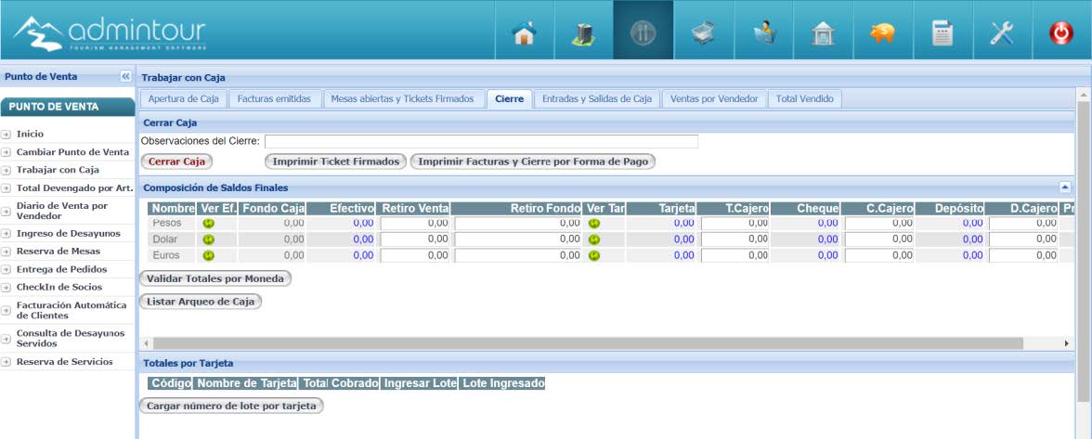The image size is (1092, 439).
Task: Open CheckIn de Socios sidebar item
Action: (59, 288)
